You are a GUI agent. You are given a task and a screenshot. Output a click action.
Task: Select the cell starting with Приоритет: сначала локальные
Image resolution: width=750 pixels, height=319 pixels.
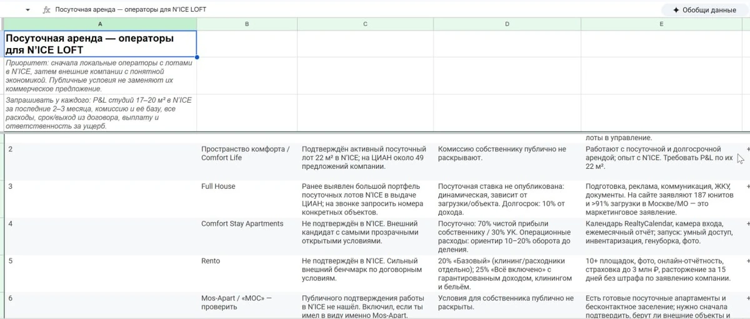point(101,76)
